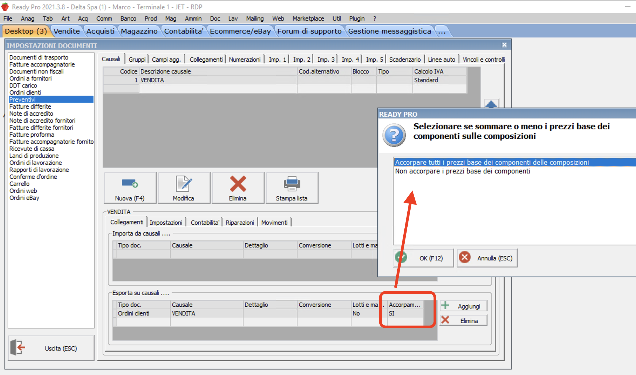Image resolution: width=636 pixels, height=375 pixels.
Task: Select Ordini eBay in document list
Action: pos(51,198)
